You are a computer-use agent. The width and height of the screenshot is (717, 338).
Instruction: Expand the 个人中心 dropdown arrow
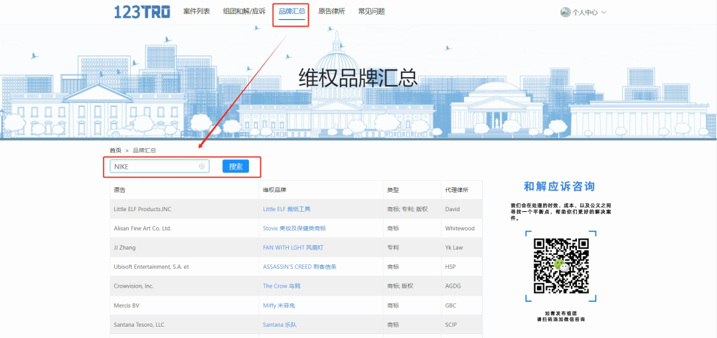[x=603, y=13]
